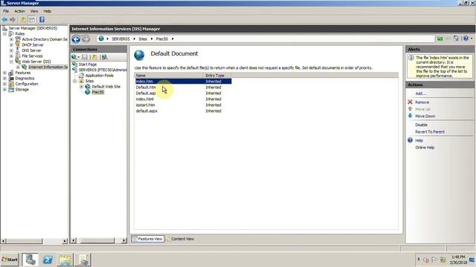Click the blue Help icon in Server Manager toolbar
The height and width of the screenshot is (267, 476).
42,20
